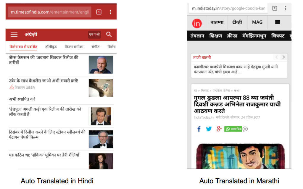The height and width of the screenshot is (189, 303).
Task: Show next item in ताजी बातमी
Action: [x=283, y=57]
